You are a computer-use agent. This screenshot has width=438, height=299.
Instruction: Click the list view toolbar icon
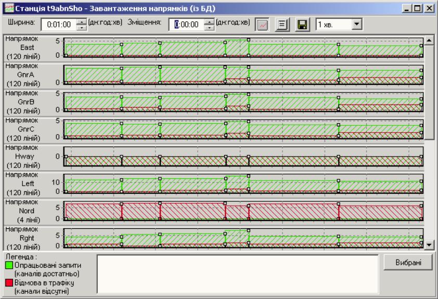pyautogui.click(x=282, y=24)
